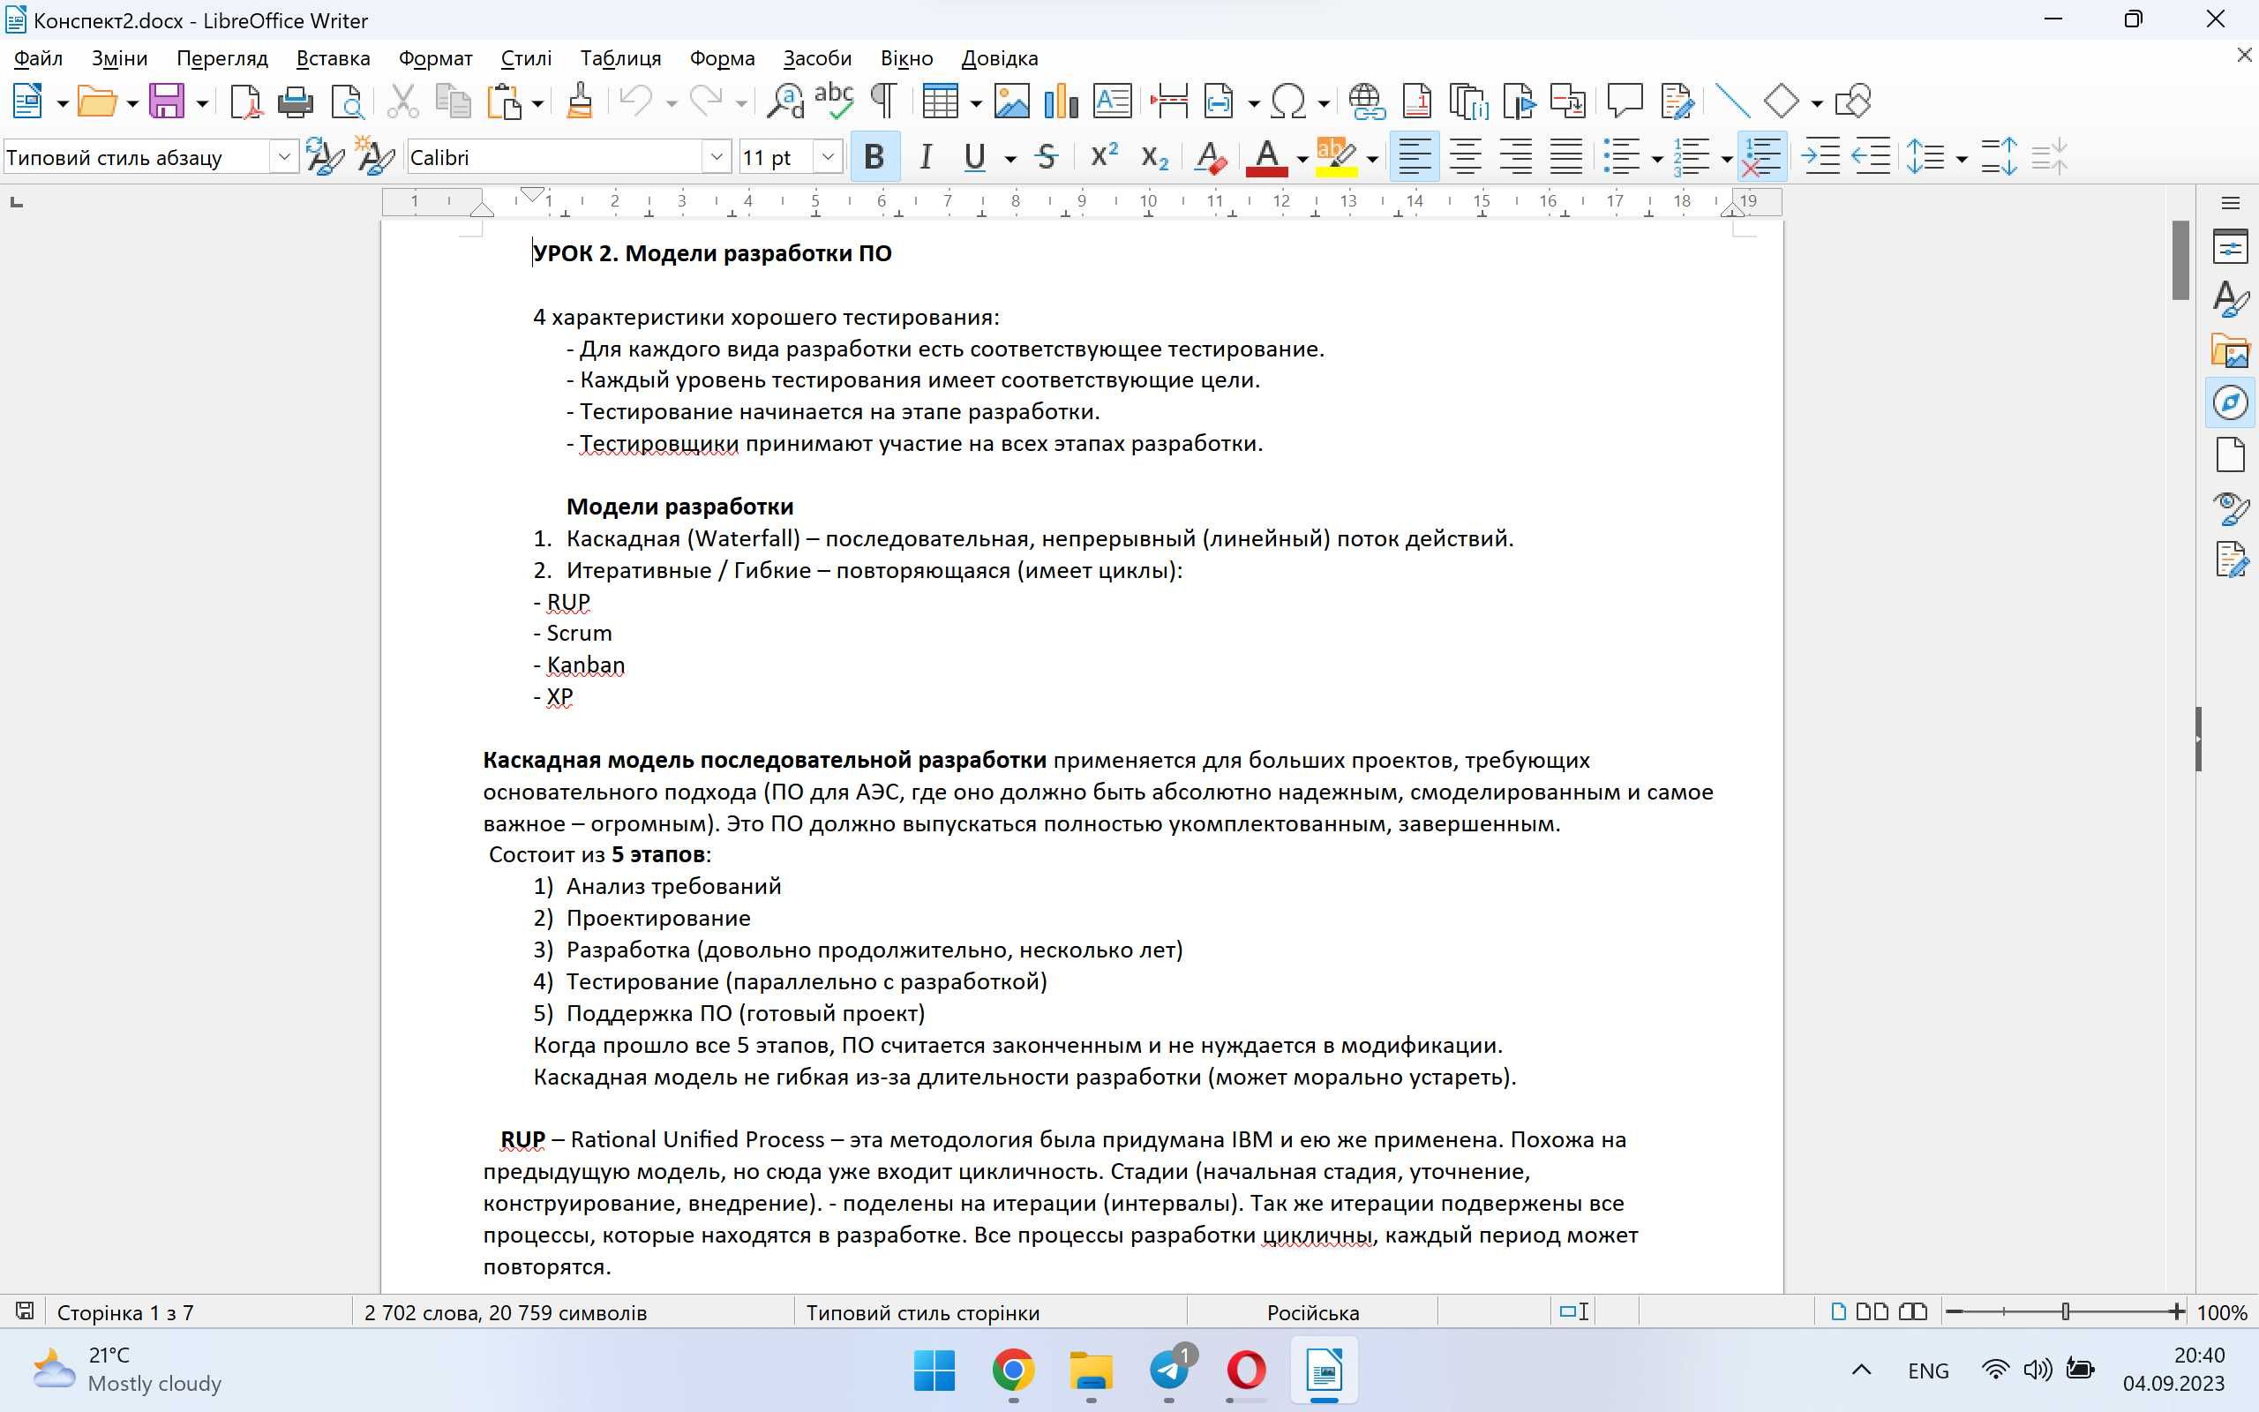Image resolution: width=2259 pixels, height=1412 pixels.
Task: Toggle Track Changes recording icon
Action: click(x=1677, y=101)
